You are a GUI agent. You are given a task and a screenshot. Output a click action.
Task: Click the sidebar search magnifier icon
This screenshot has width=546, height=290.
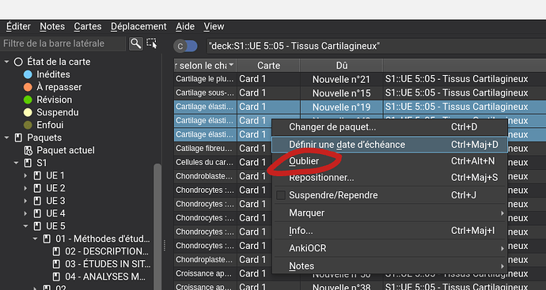[x=136, y=43]
